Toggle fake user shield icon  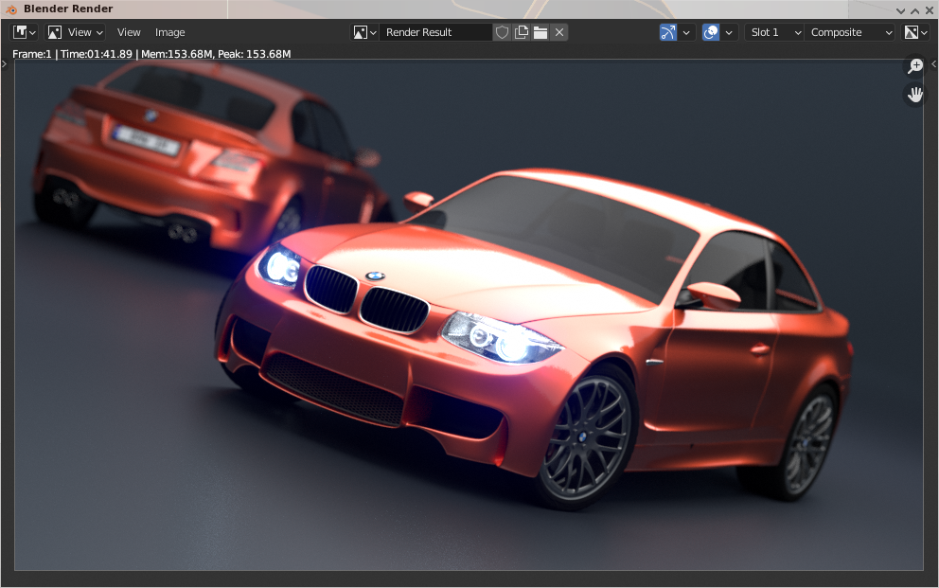coord(503,32)
